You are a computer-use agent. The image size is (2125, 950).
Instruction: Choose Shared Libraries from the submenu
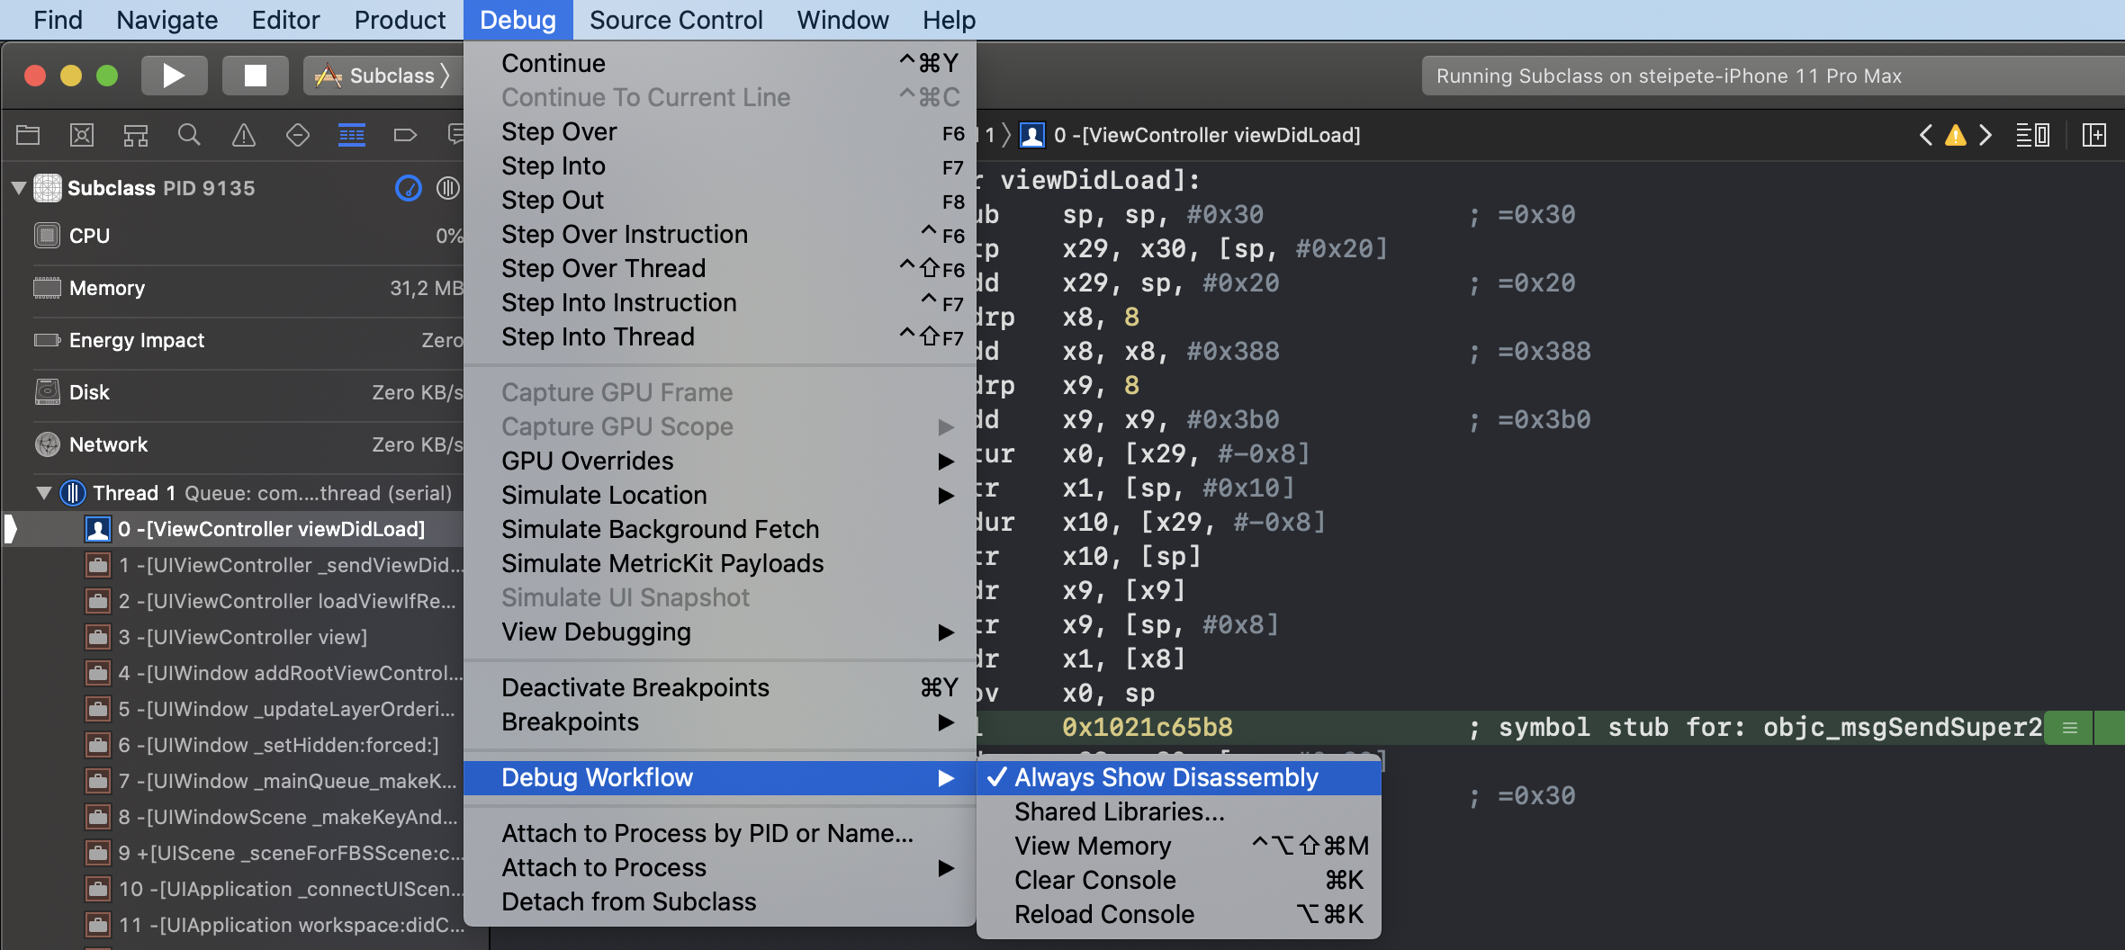[1118, 811]
